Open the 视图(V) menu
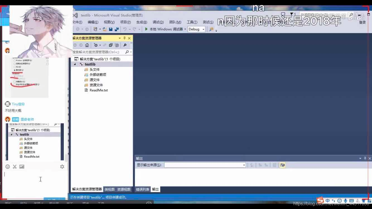This screenshot has width=372, height=209. [109, 22]
